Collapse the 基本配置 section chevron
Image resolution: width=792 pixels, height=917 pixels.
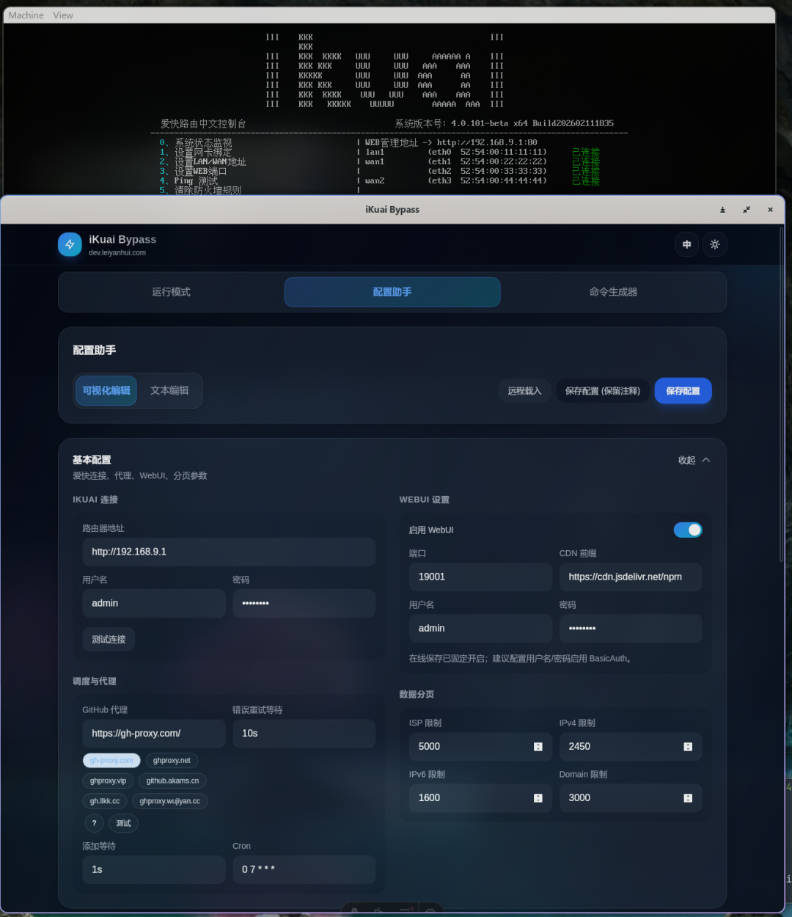tap(706, 460)
